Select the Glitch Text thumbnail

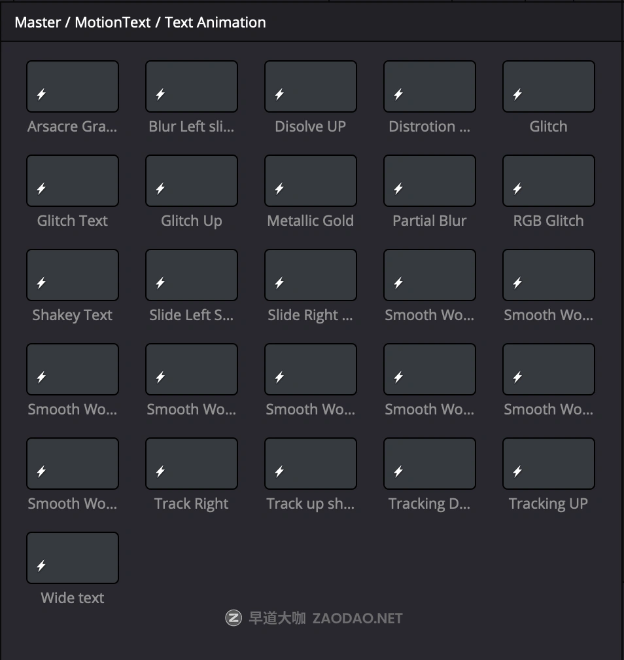coord(73,181)
